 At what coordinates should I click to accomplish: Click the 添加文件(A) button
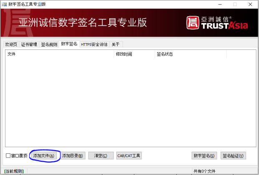[44, 155]
